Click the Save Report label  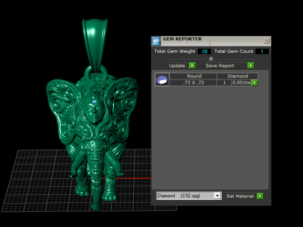[220, 66]
